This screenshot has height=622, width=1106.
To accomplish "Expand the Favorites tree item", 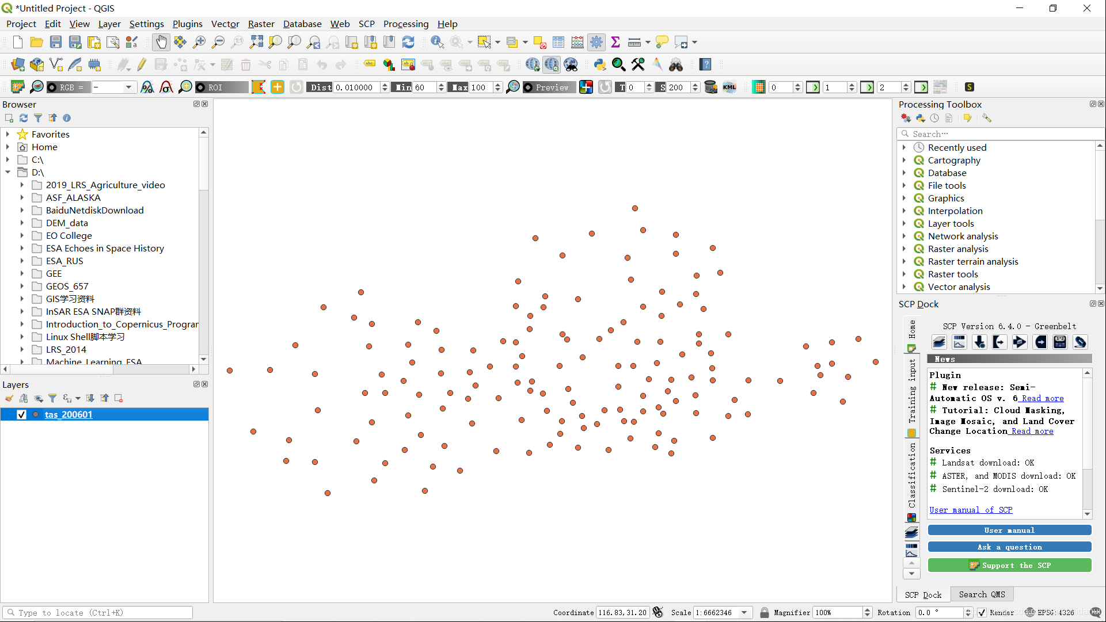I will [x=7, y=134].
